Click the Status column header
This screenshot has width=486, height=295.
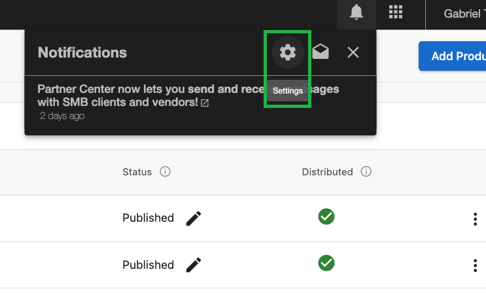click(137, 172)
